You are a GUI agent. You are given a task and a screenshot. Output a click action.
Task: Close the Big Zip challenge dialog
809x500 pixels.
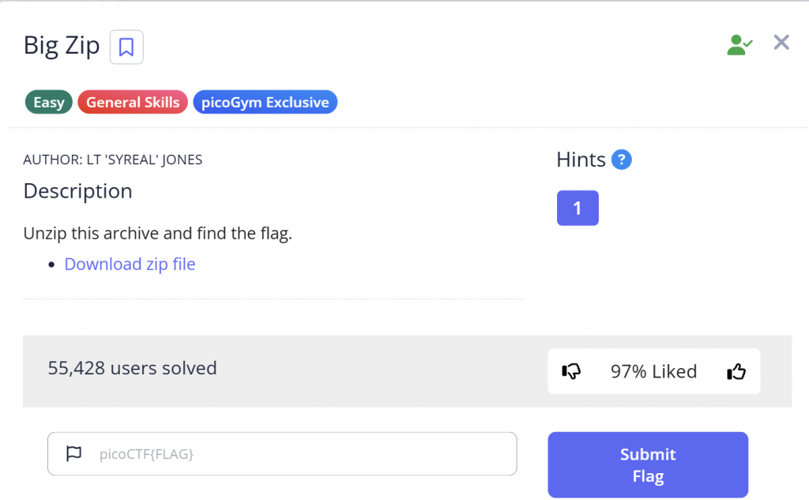tap(781, 43)
